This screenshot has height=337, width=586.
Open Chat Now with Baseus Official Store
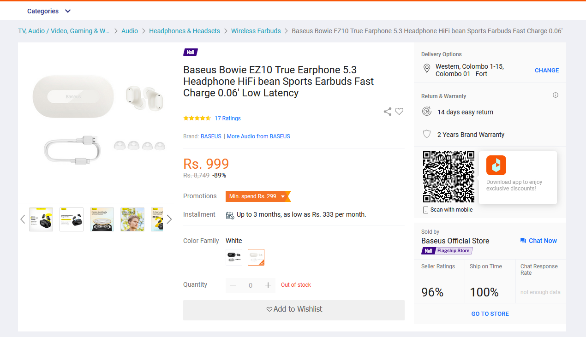tap(538, 241)
